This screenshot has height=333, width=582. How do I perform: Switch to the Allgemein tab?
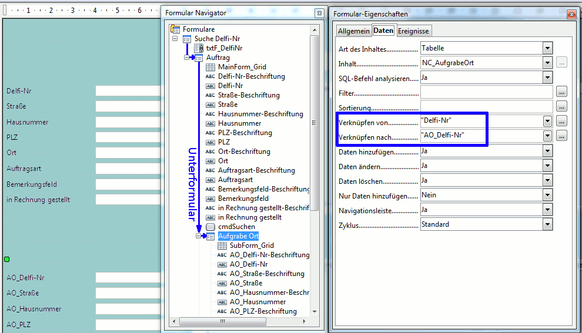coord(354,31)
